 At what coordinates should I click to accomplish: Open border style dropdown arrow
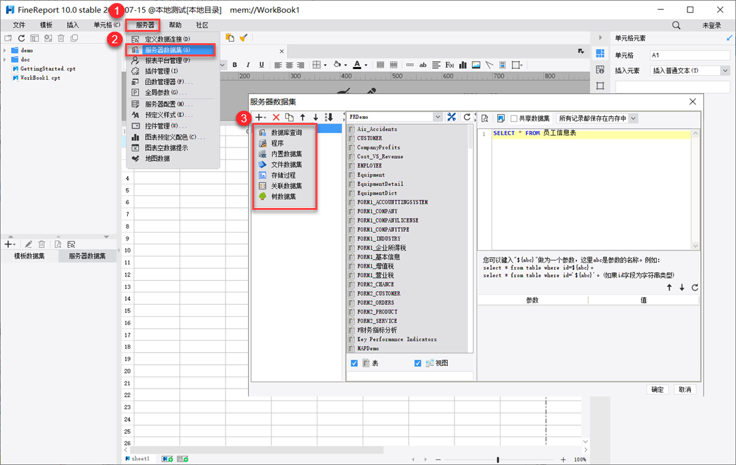tap(325, 65)
